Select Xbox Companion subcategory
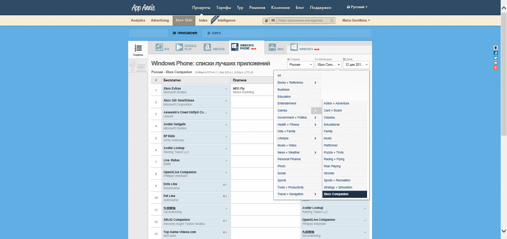507x239 pixels. [344, 194]
